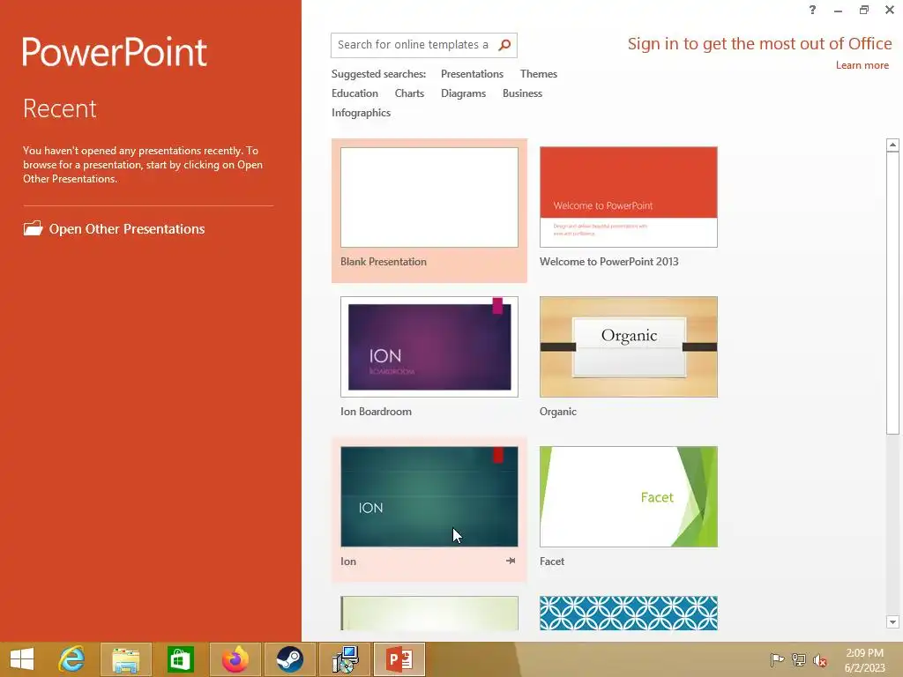Click the Welcome to PowerPoint 2013 caption

coord(608,261)
